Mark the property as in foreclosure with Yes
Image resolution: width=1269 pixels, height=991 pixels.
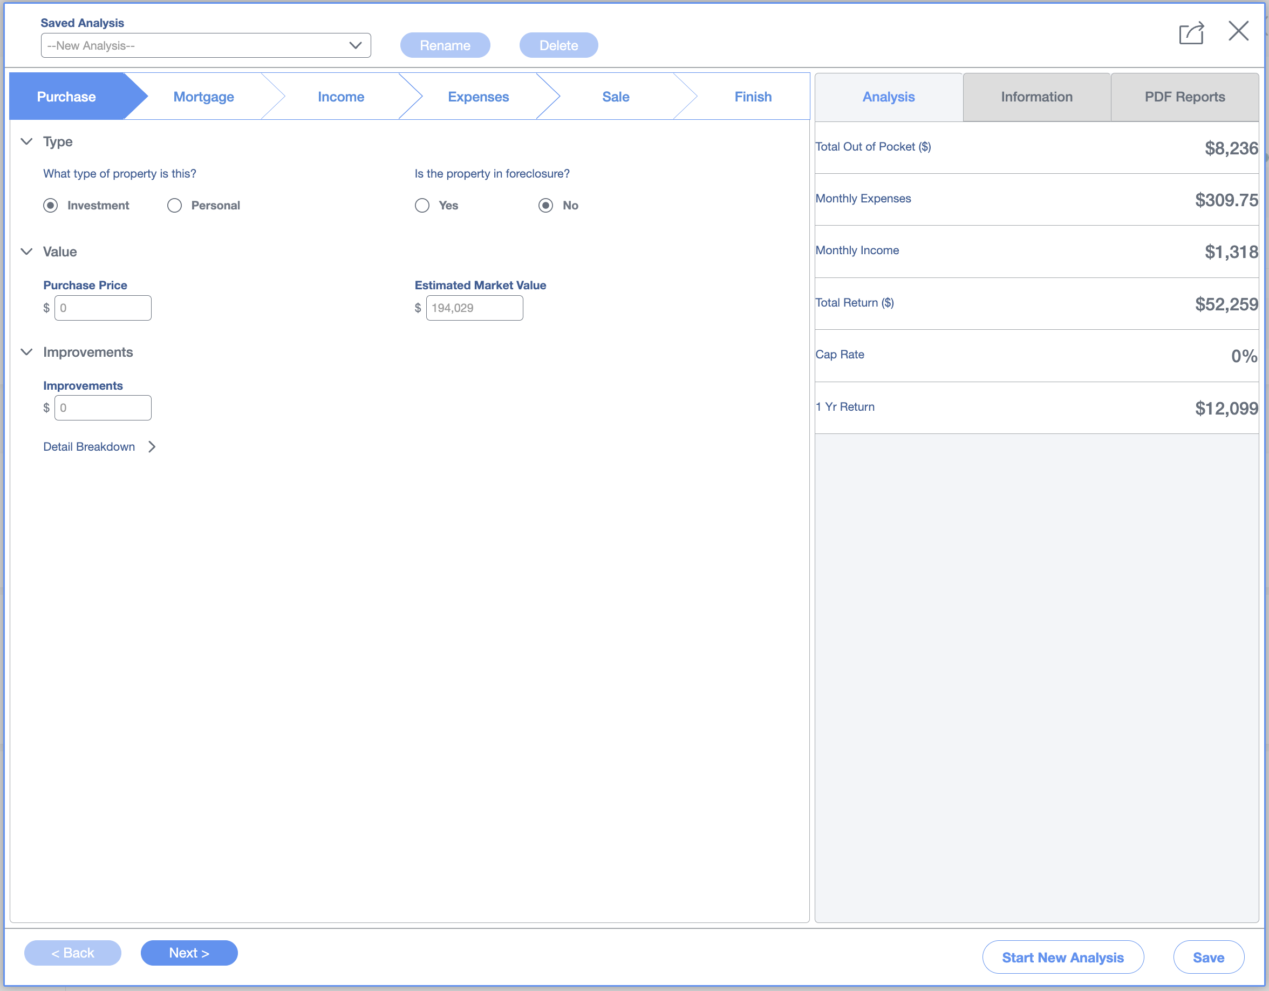(x=422, y=205)
